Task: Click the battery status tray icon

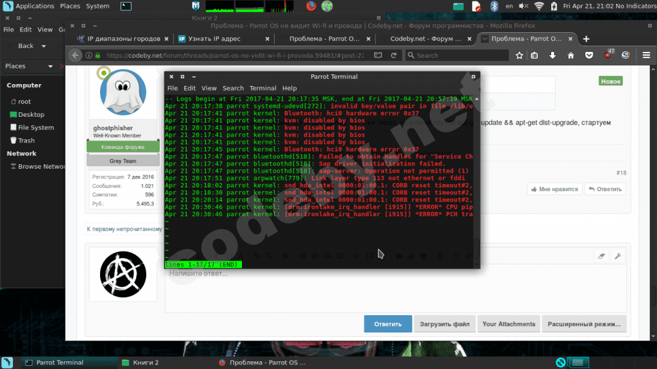Action: pos(554,6)
